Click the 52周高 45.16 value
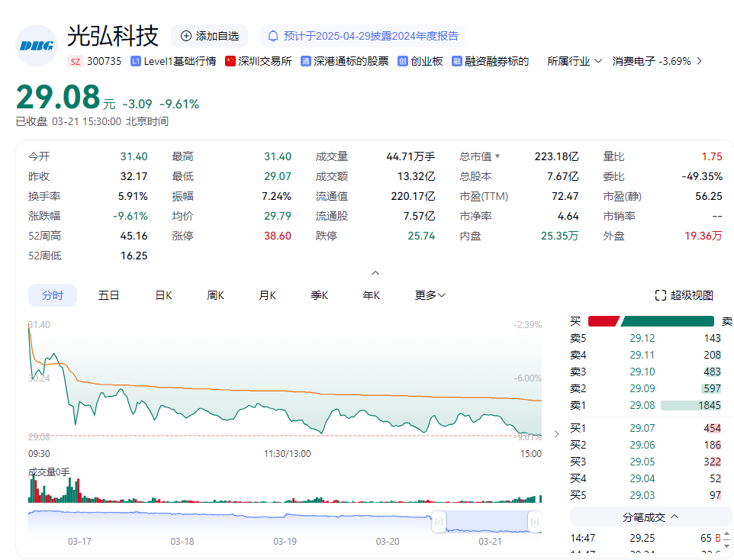Screen dimensions: 734x560 point(134,236)
